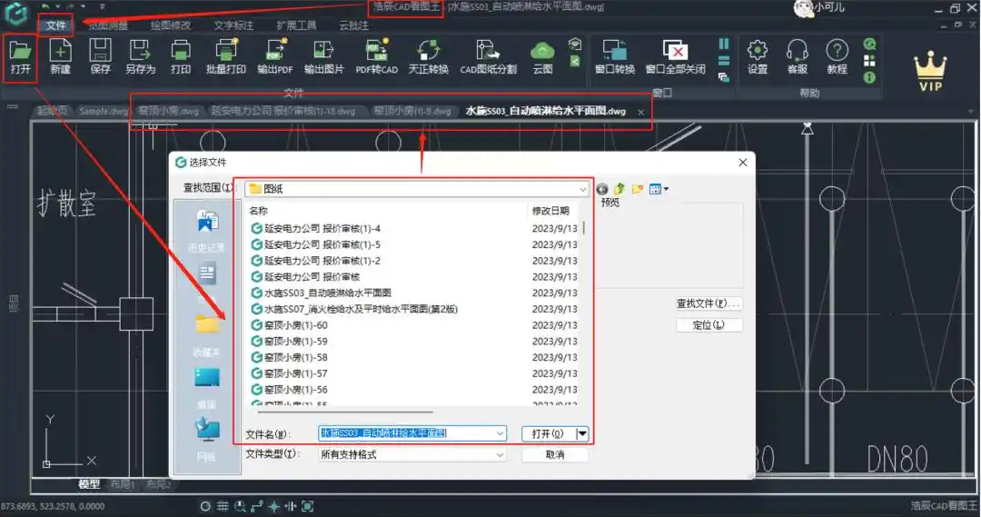
Task: Switch to Sample.dwg document tab
Action: [104, 112]
